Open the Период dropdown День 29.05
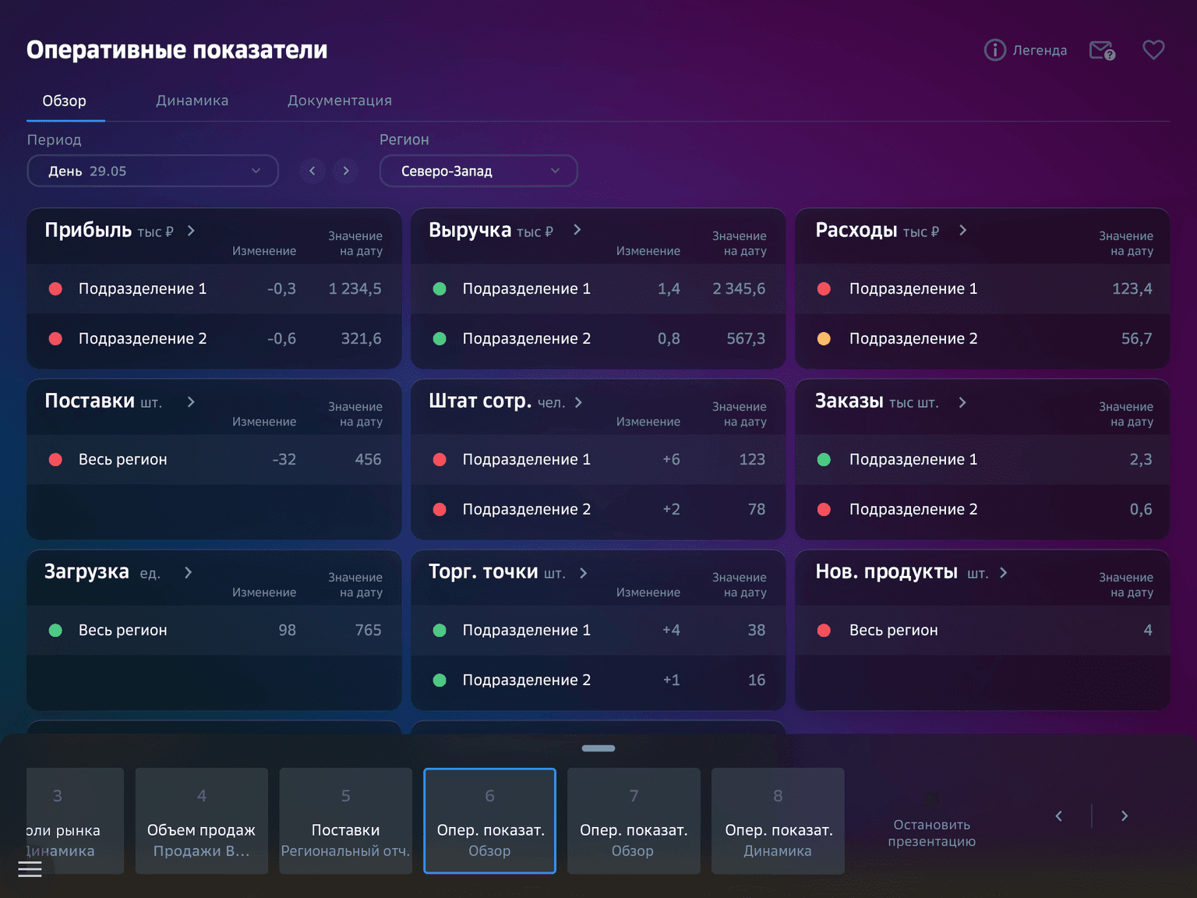The width and height of the screenshot is (1197, 898). [153, 171]
